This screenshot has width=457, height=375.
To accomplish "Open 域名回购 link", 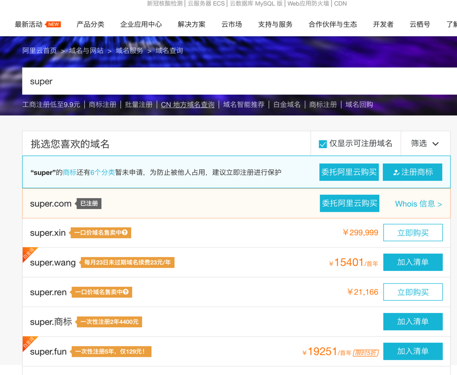I will [x=359, y=105].
